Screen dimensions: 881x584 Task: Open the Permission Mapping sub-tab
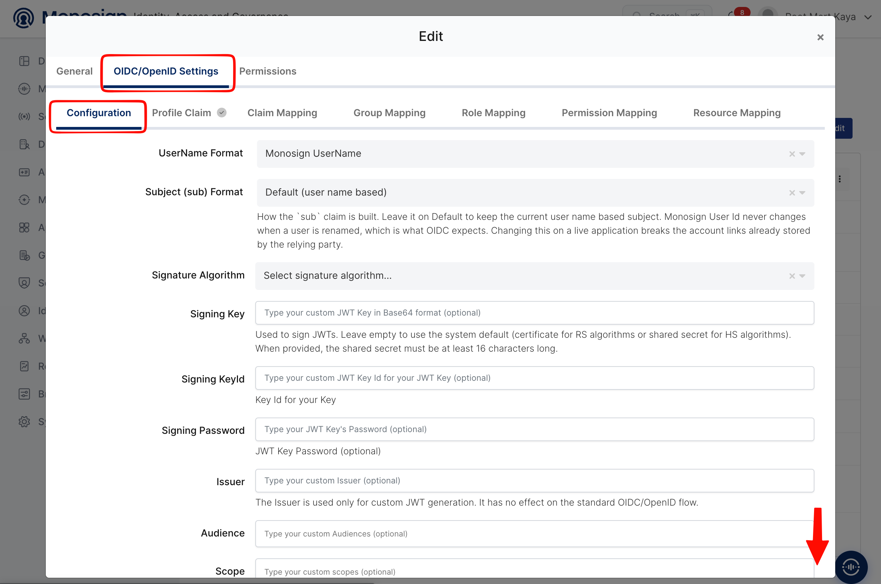tap(609, 113)
